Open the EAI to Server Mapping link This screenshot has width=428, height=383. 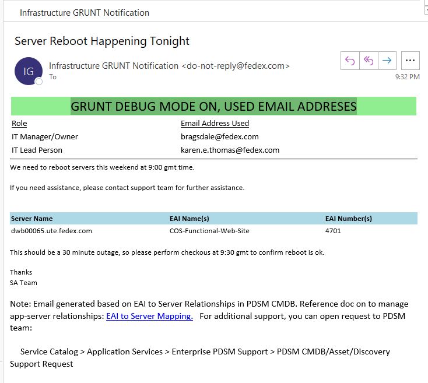point(149,316)
